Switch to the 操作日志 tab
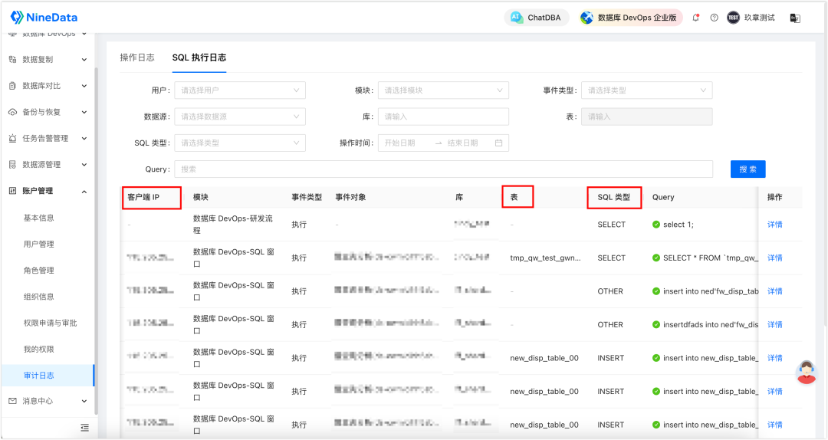The height and width of the screenshot is (440, 828). (x=137, y=57)
